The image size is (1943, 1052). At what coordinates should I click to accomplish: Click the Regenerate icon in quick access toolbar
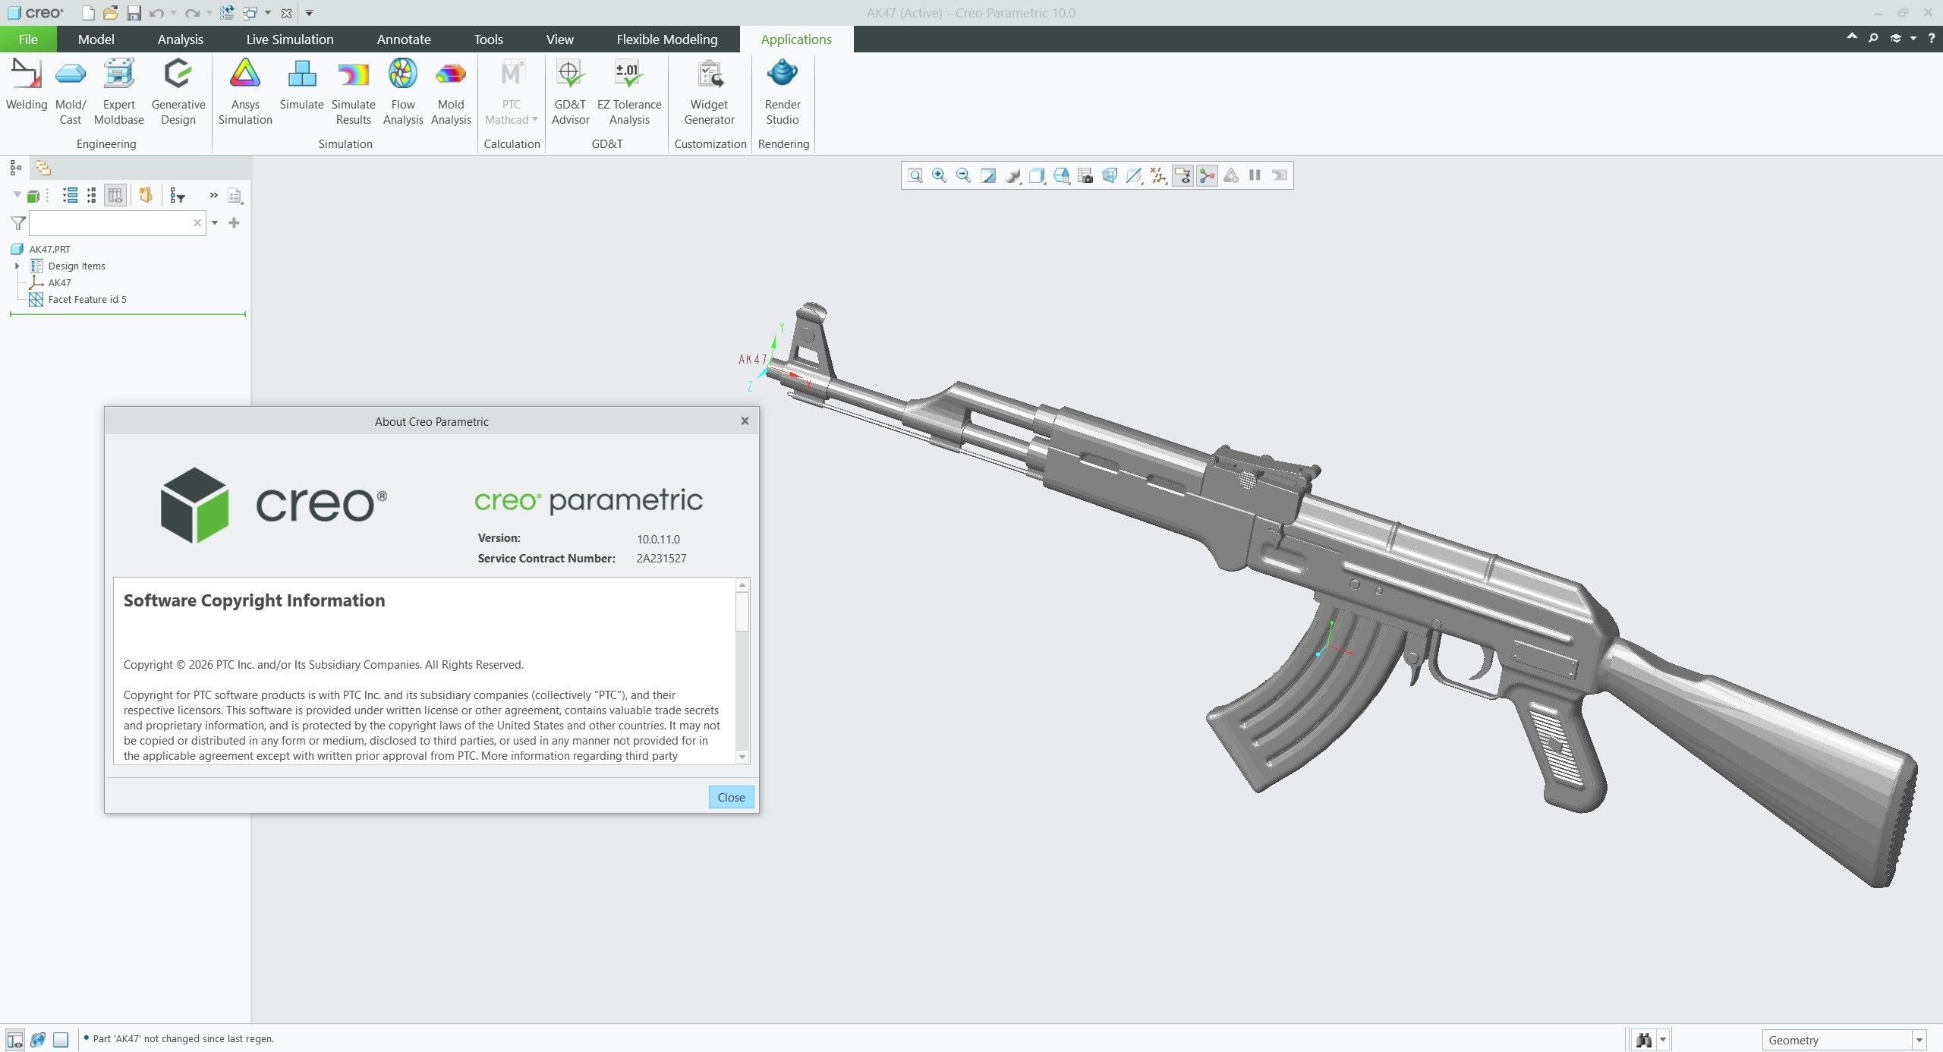[x=226, y=13]
